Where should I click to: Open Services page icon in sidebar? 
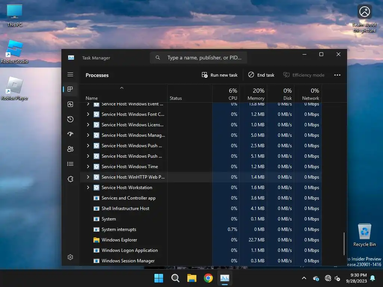(70, 179)
